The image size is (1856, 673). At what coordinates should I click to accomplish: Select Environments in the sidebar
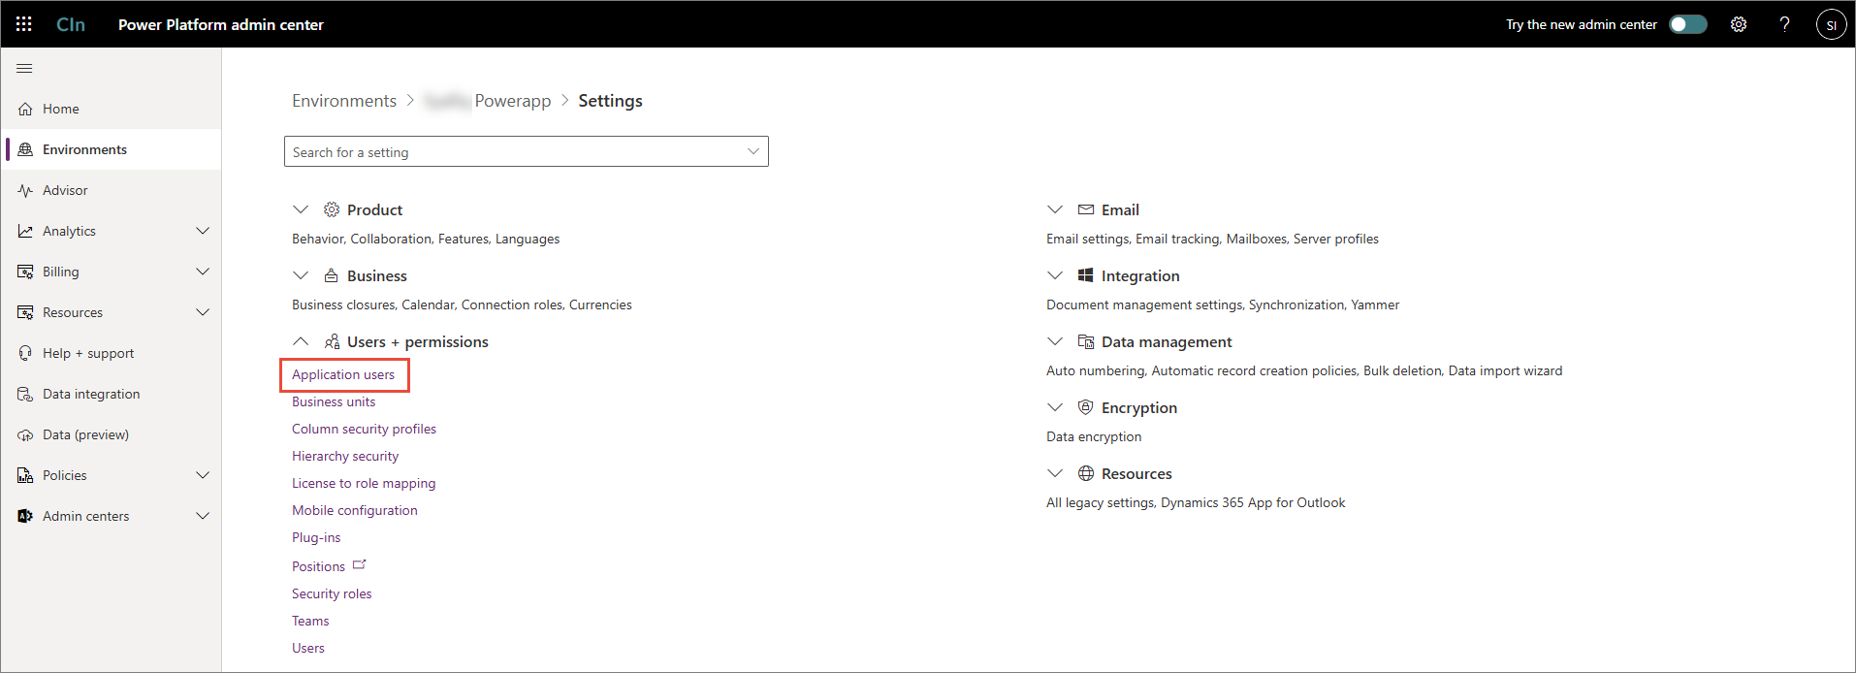112,149
